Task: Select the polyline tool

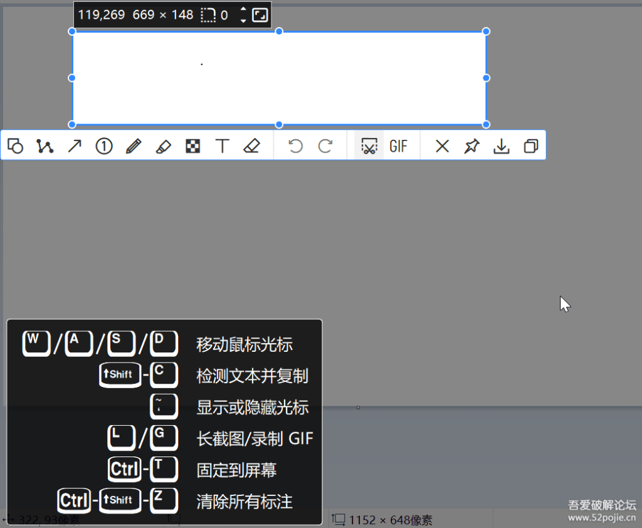Action: 45,146
